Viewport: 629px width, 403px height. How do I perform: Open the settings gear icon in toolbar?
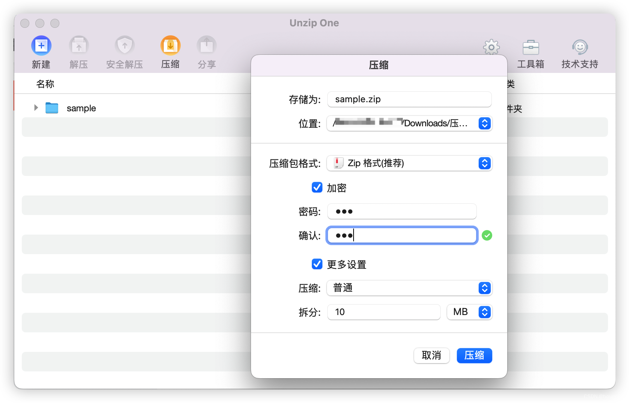pos(491,47)
